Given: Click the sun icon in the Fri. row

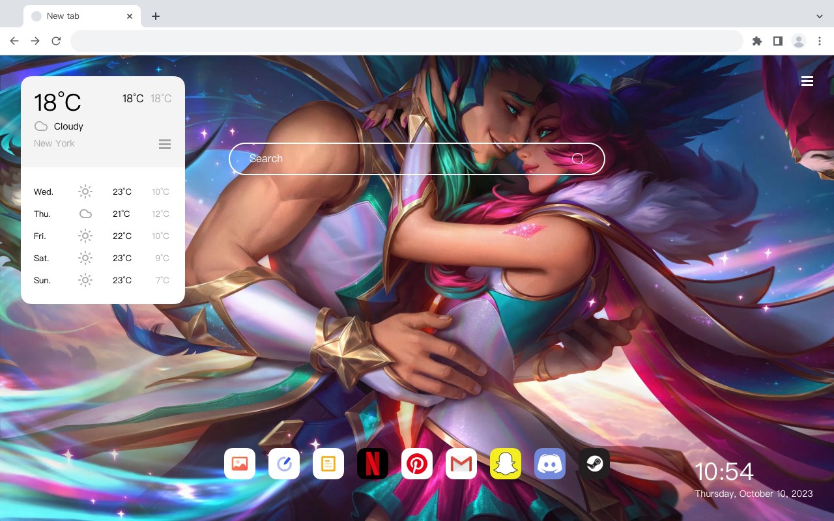Looking at the screenshot, I should (85, 236).
